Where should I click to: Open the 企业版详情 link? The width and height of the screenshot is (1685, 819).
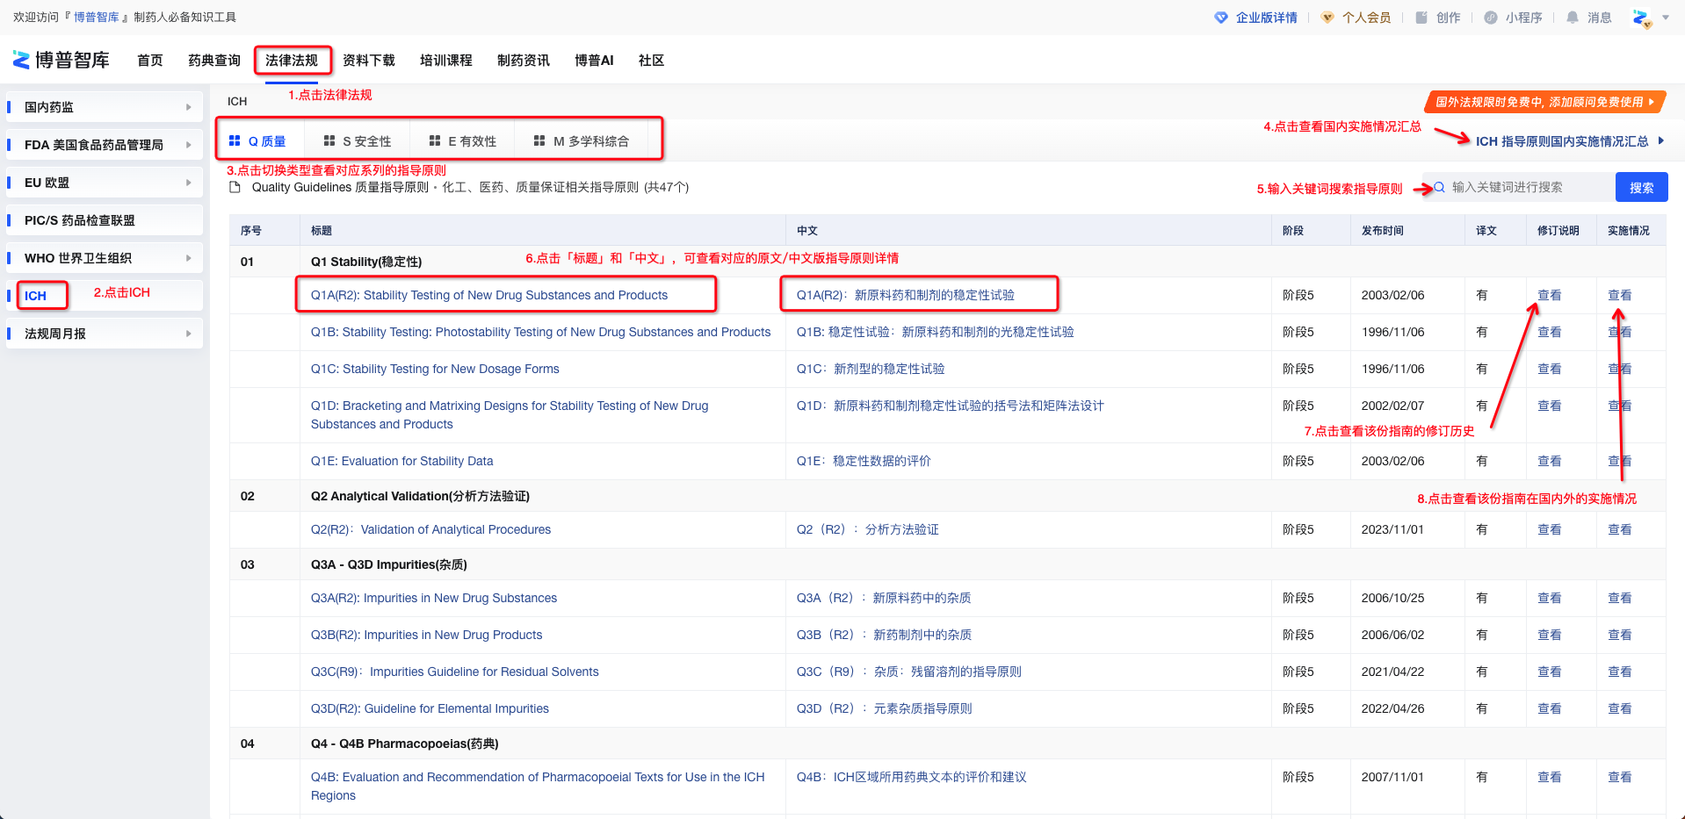point(1266,18)
